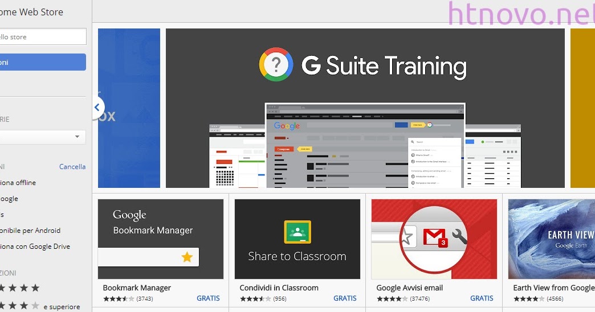Open the Bookmark Manager thumbnail
Screen dimensions: 595x312
pos(161,239)
